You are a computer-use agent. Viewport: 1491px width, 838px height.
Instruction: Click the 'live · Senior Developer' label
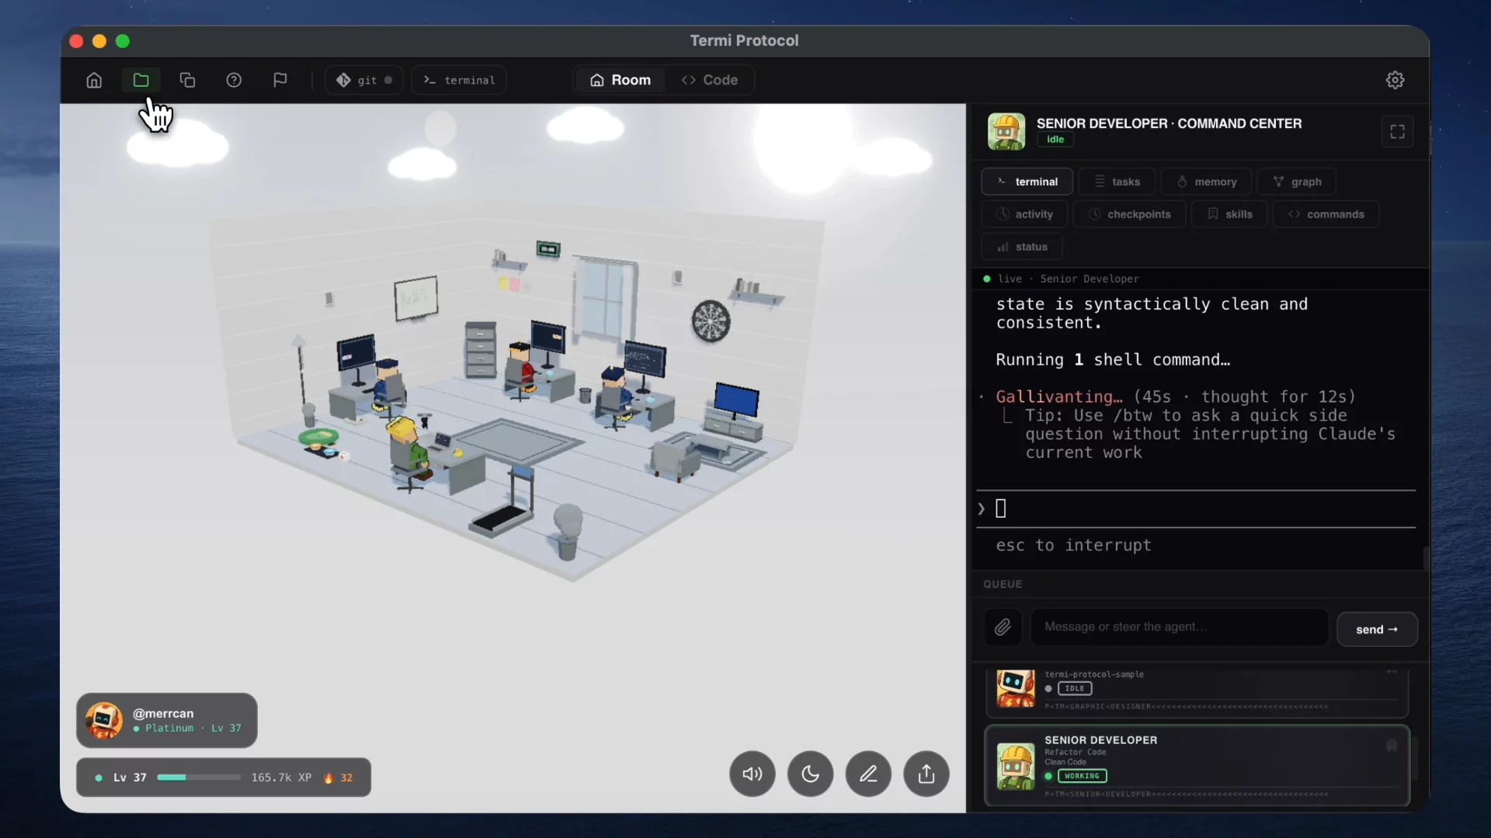(1069, 279)
